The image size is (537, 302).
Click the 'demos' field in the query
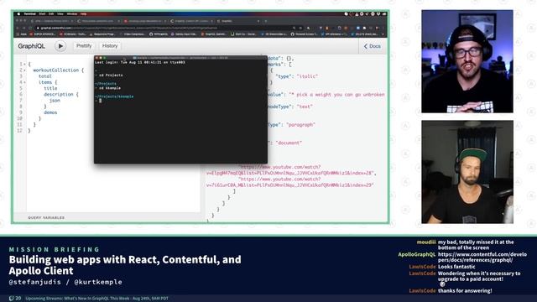(50, 112)
